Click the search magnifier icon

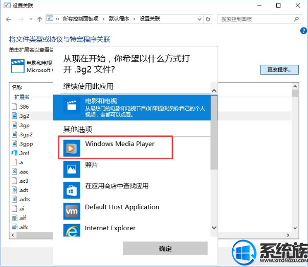click(296, 19)
